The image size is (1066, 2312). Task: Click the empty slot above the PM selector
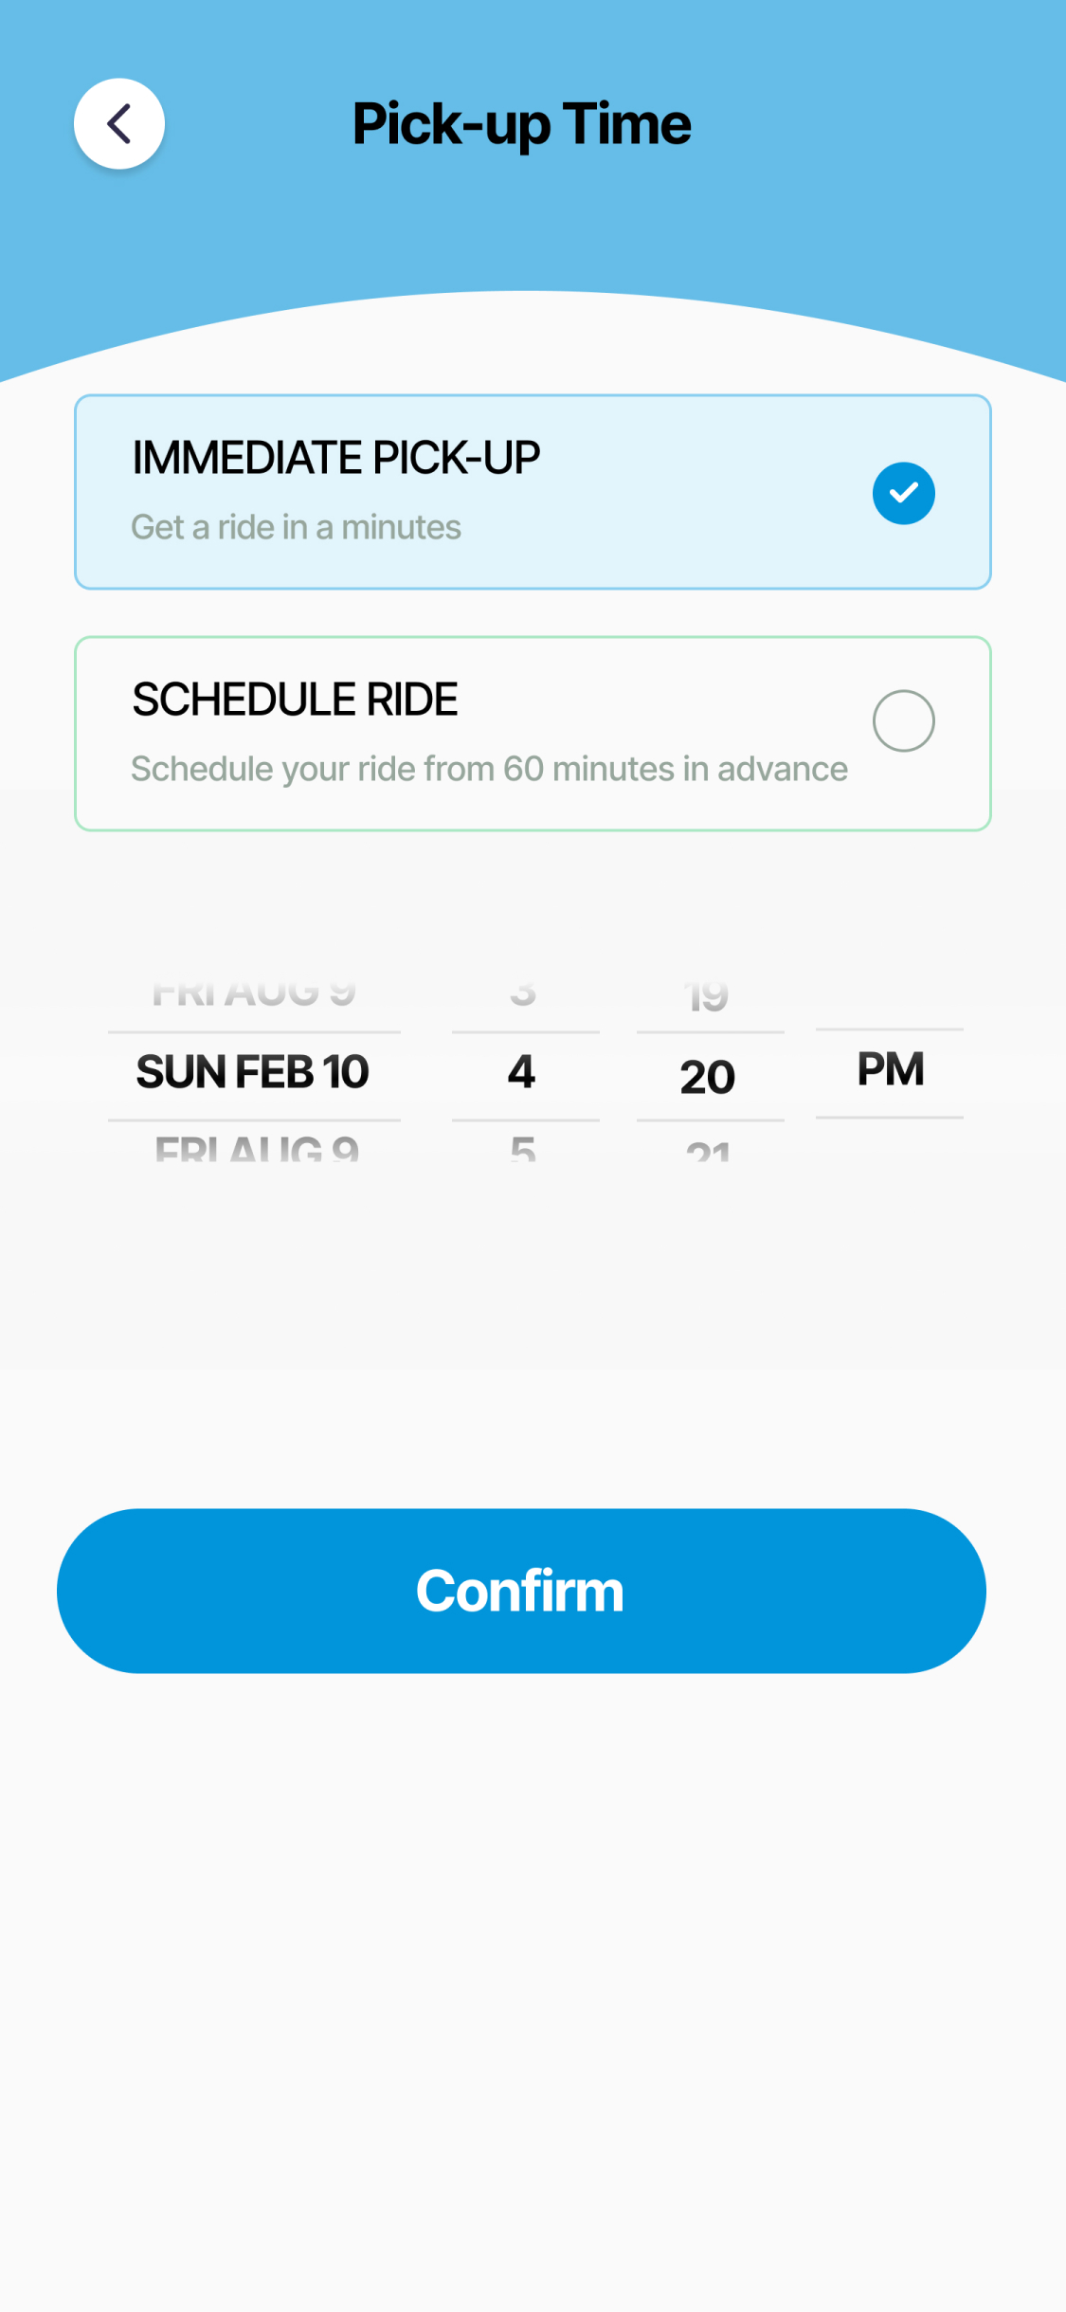coord(890,991)
